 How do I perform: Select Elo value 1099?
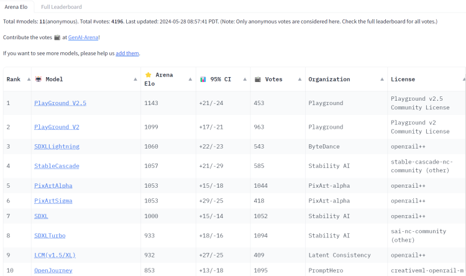(151, 127)
